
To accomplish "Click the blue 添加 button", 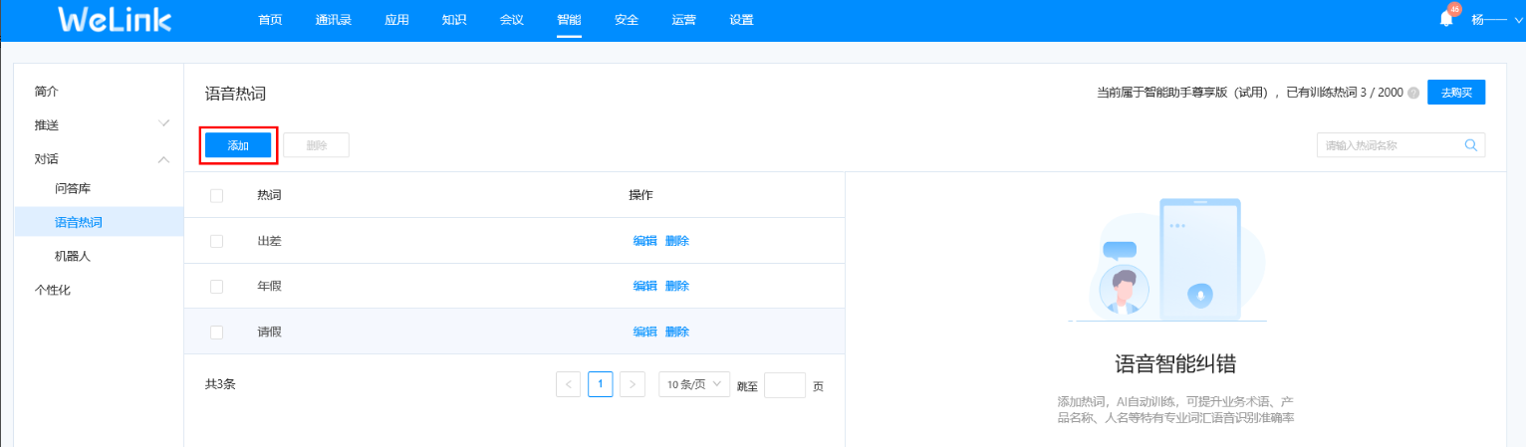I will [x=238, y=145].
